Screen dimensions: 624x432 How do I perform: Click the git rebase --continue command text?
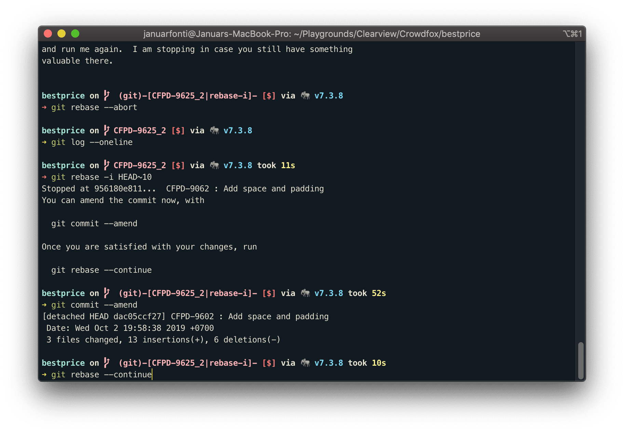coord(101,374)
